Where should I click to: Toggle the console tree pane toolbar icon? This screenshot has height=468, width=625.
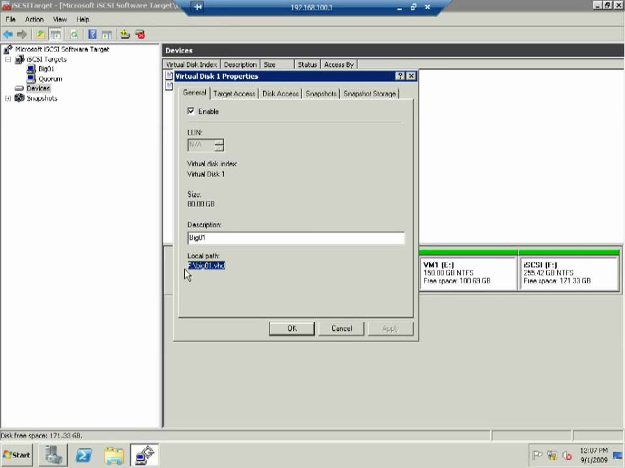coord(55,34)
